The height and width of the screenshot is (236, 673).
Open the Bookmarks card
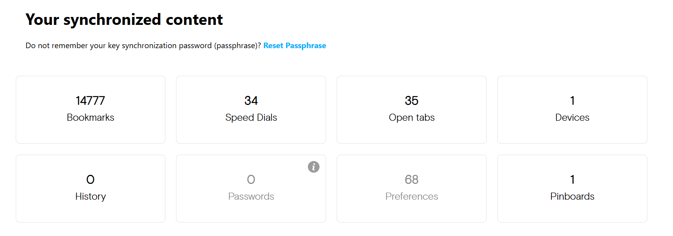[90, 110]
